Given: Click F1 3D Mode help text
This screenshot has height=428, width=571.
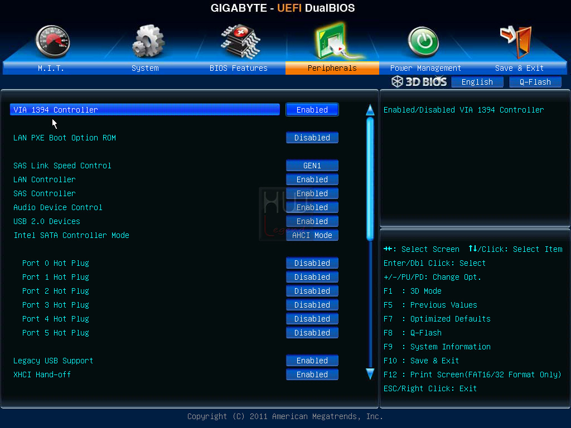Looking at the screenshot, I should click(x=413, y=291).
